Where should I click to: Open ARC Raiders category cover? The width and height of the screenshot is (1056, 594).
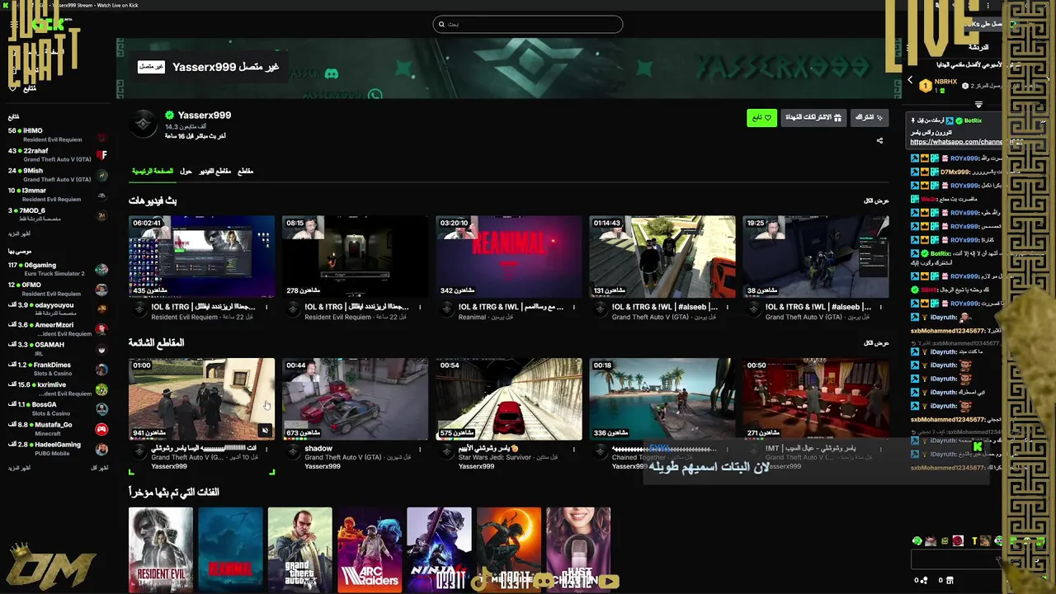click(370, 549)
